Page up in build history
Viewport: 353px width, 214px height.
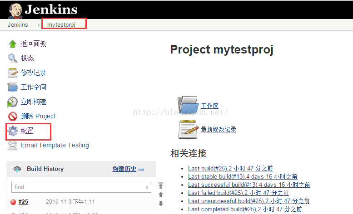tap(161, 195)
